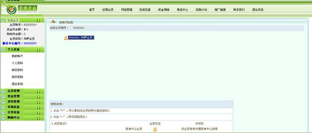312x133 pixels.
Task: Click the orange member icon in the legend row
Action: point(155,129)
